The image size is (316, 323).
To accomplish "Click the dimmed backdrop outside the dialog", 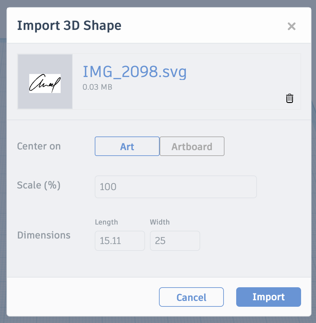I will click(3, 162).
